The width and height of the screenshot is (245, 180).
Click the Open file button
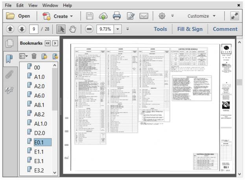(18, 16)
